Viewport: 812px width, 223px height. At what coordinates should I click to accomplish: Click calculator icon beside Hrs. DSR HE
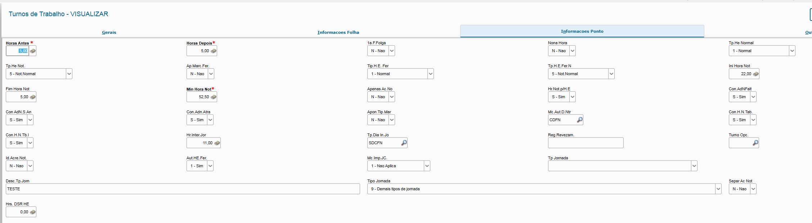pos(33,212)
